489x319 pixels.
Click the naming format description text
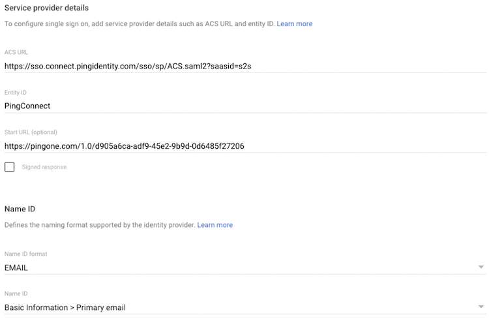click(x=99, y=225)
